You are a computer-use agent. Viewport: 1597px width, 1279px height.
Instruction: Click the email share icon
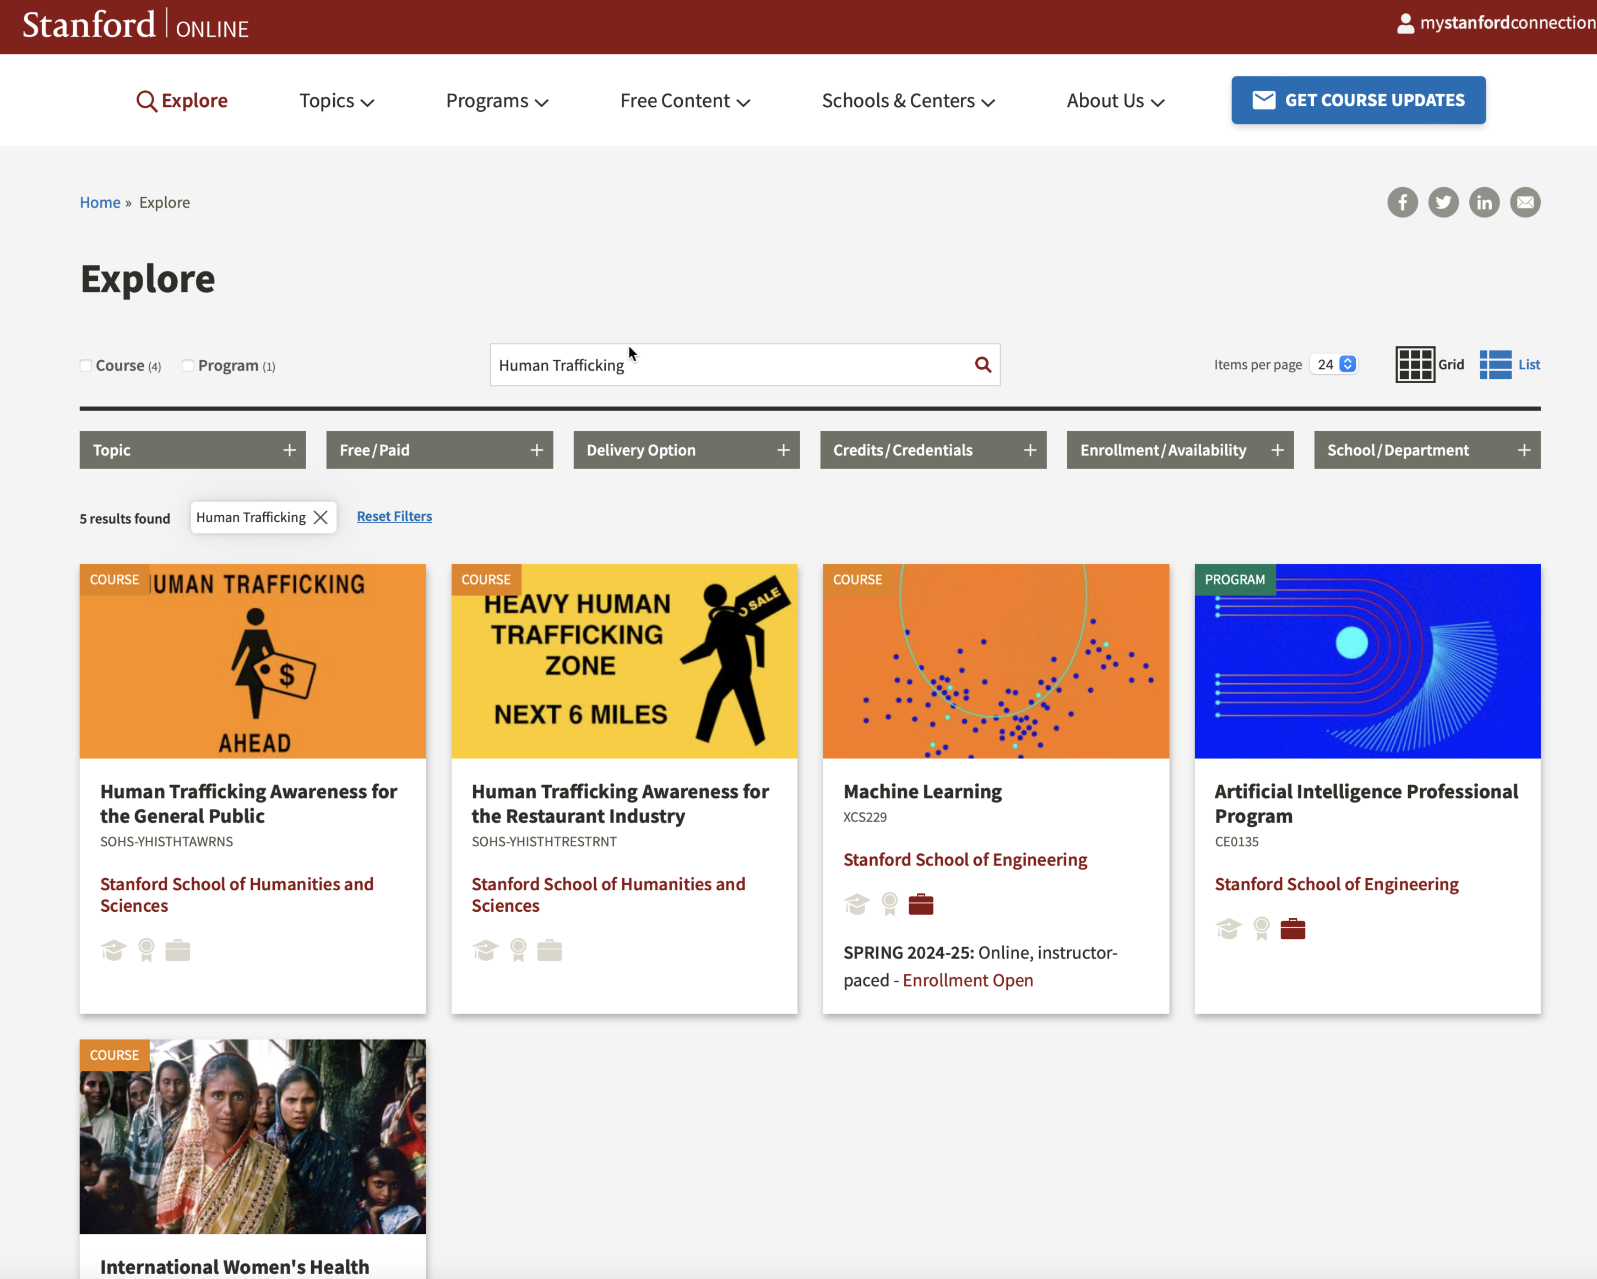click(1524, 202)
